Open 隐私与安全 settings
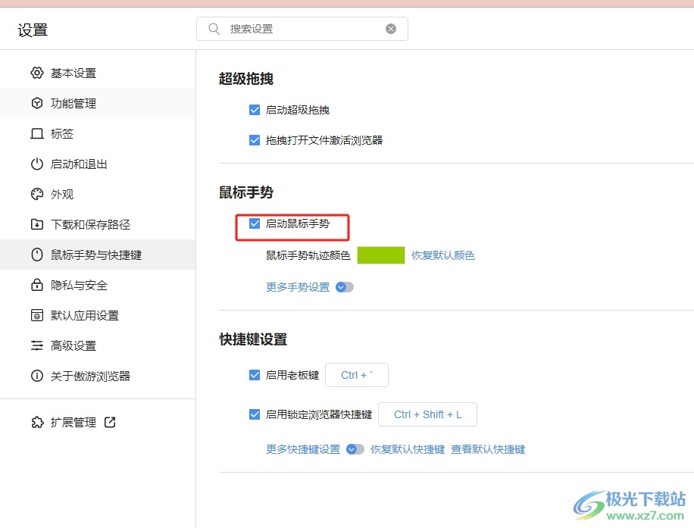Screen dimensions: 694x528 [98, 285]
